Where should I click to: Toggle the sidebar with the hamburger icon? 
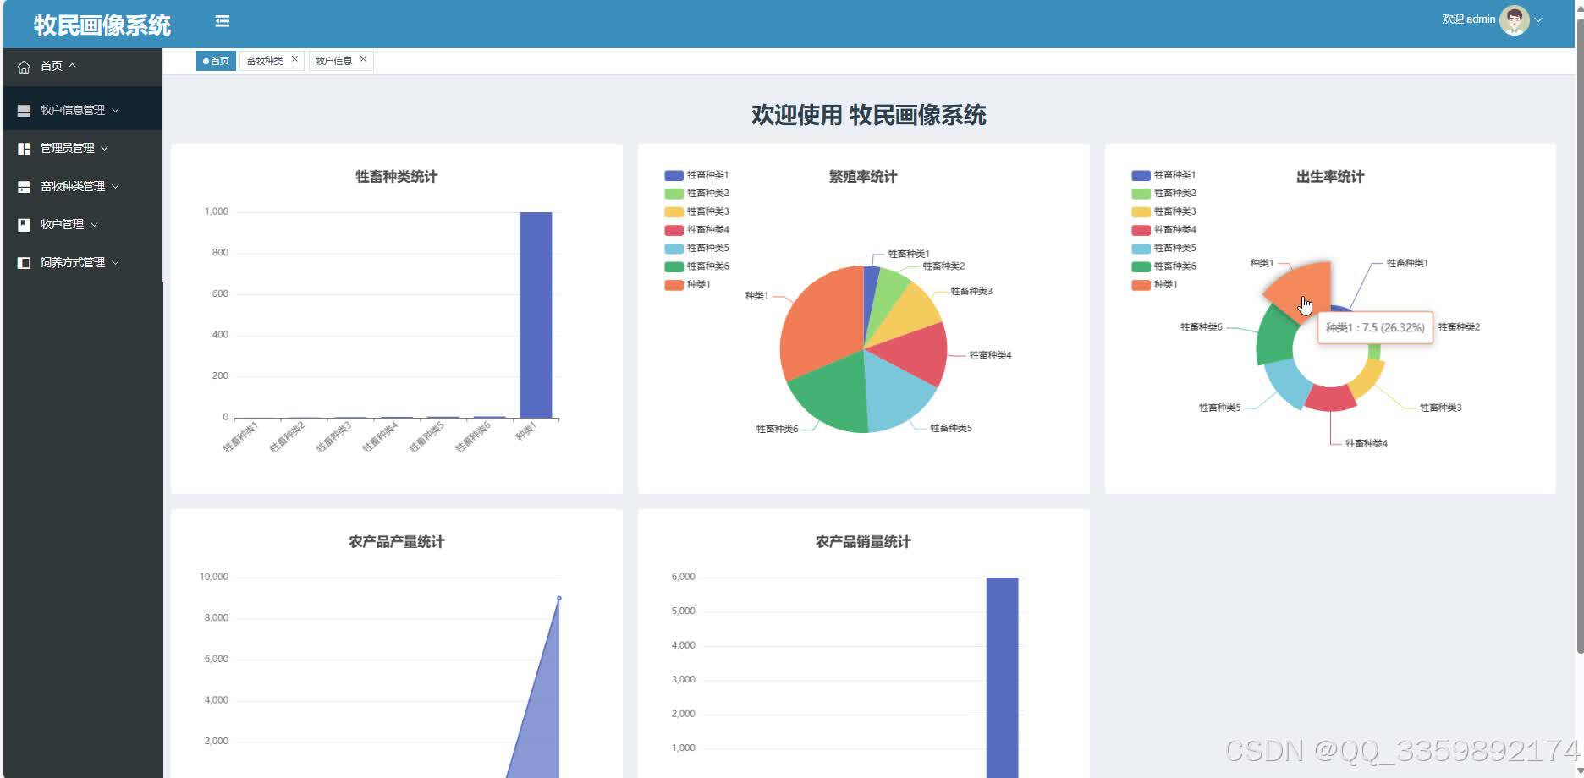[222, 21]
